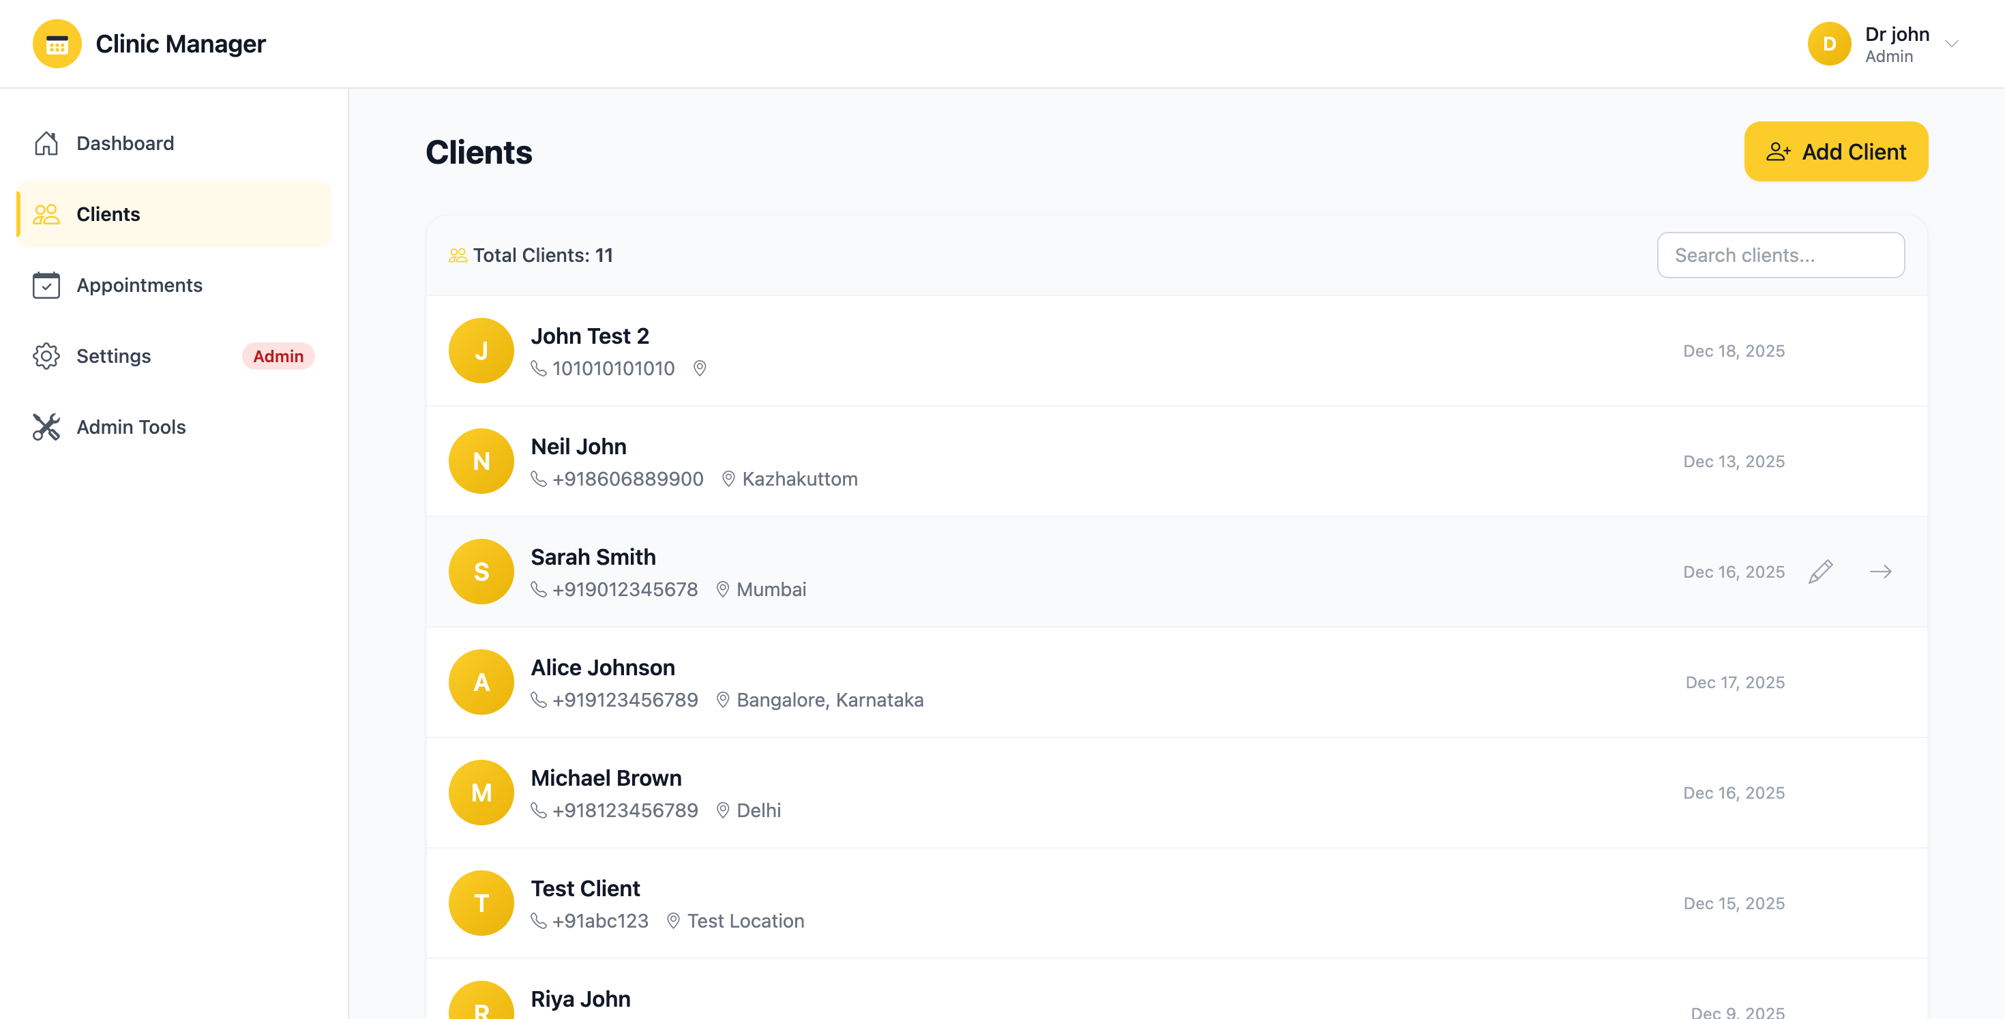The image size is (2005, 1019).
Task: Click the search clients input field
Action: coord(1781,254)
